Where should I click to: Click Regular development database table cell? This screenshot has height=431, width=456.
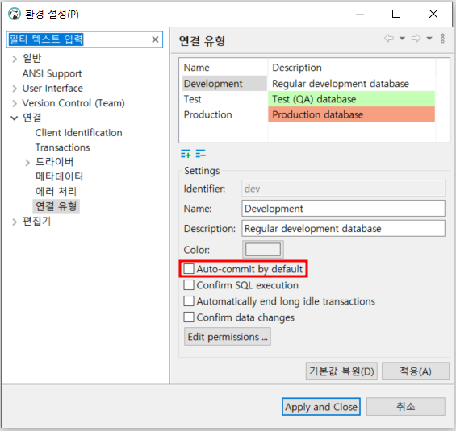pyautogui.click(x=351, y=84)
